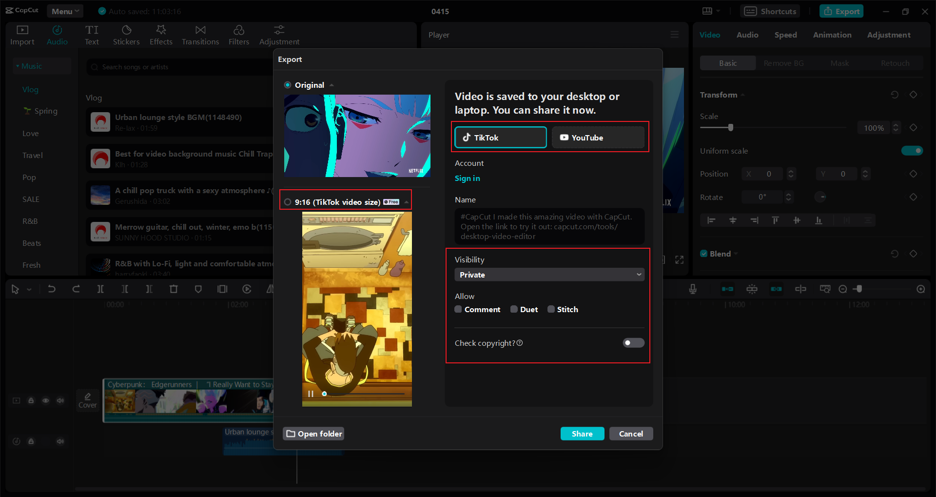This screenshot has height=497, width=936.
Task: Click the redo arrow in timeline toolbar
Action: (76, 289)
